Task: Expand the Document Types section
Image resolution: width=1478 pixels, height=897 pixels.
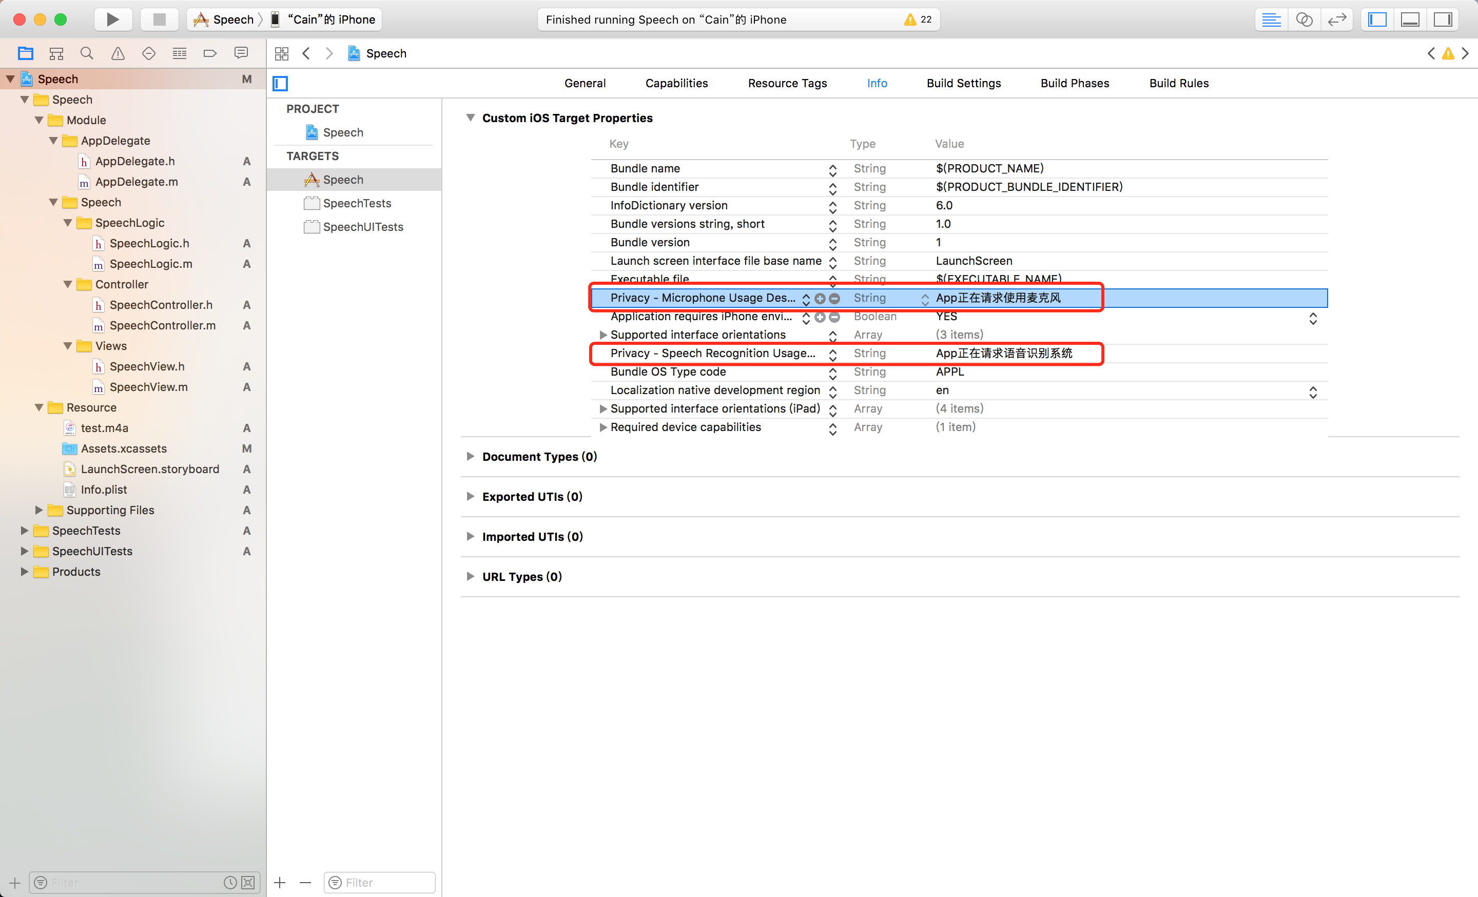Action: 470,456
